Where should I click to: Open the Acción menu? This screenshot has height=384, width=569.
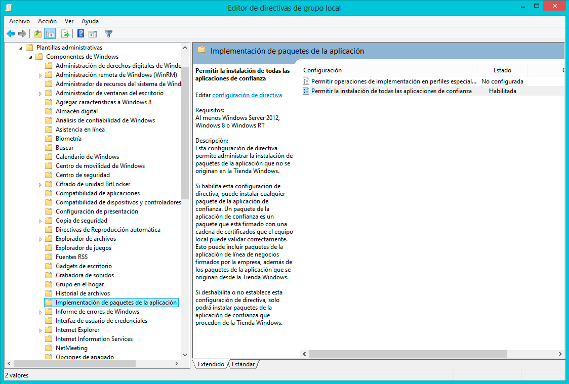pyautogui.click(x=47, y=21)
